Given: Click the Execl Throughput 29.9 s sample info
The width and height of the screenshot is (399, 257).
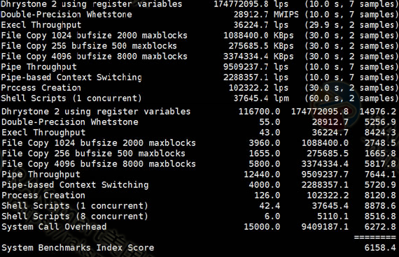Looking at the screenshot, I should click(x=351, y=25).
